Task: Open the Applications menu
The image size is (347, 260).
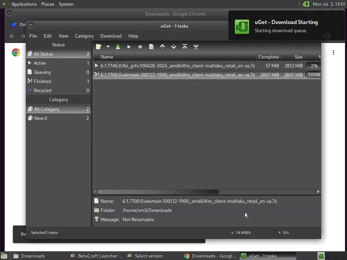Action: (x=24, y=4)
